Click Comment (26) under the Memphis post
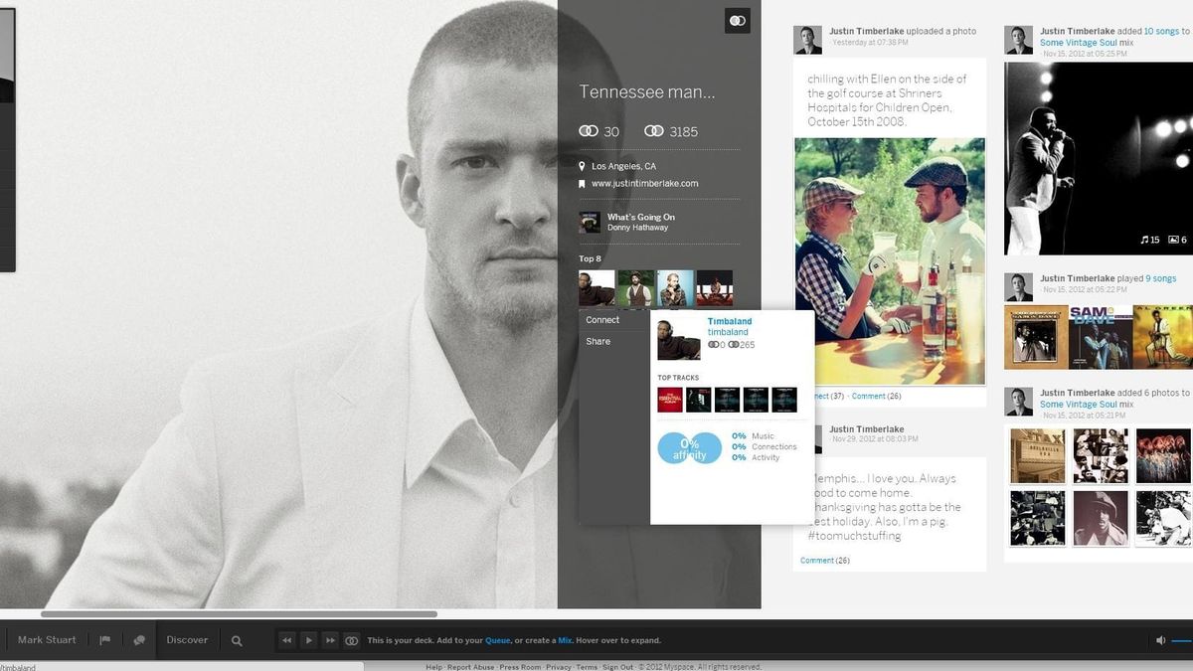Image resolution: width=1193 pixels, height=671 pixels. 825,561
